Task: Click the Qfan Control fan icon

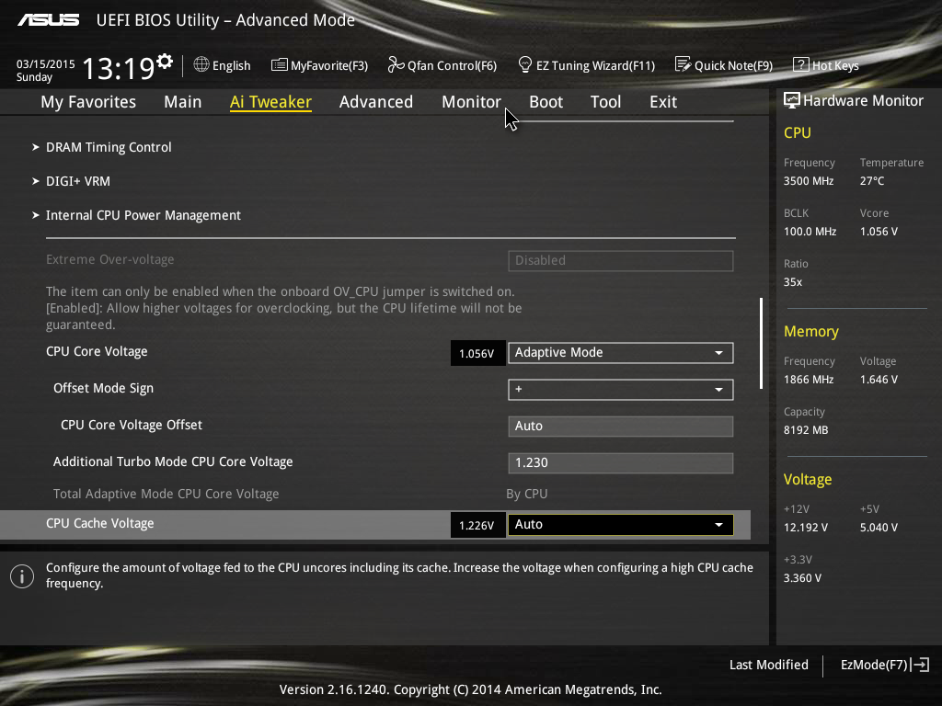Action: click(396, 64)
